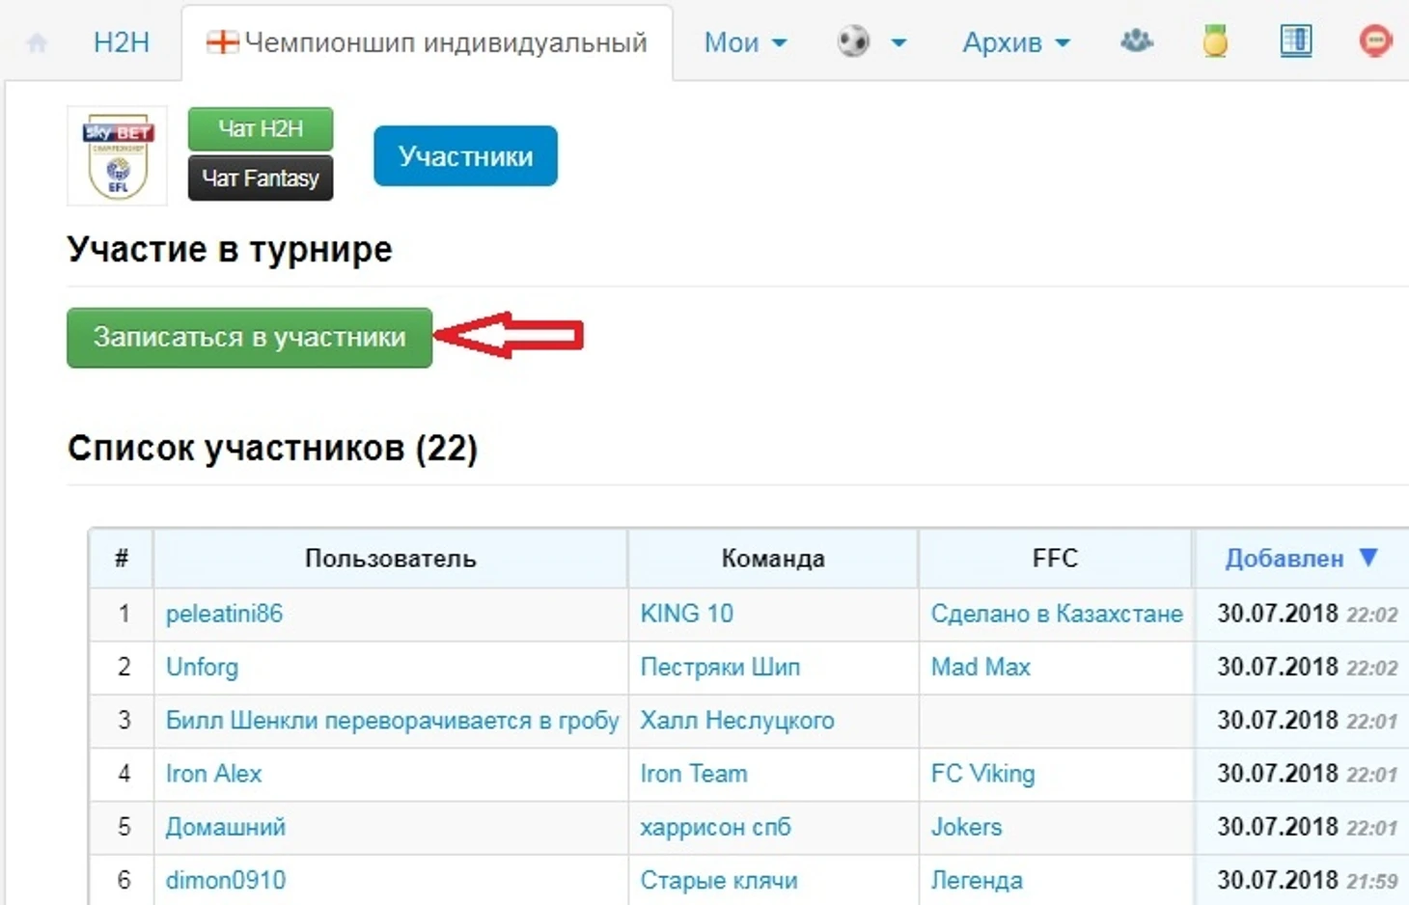
Task: Open user Unforg profile
Action: click(x=202, y=667)
